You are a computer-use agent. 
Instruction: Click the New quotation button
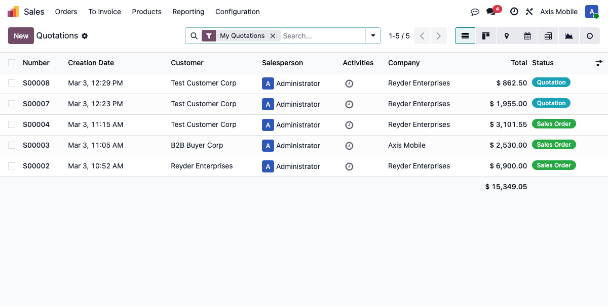21,36
